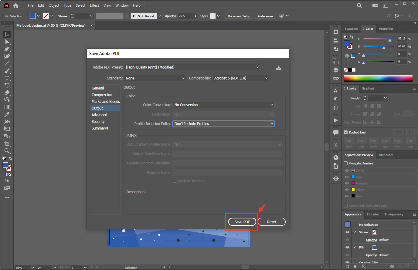Click the Cyan percentage value field
This screenshot has width=418, height=270.
click(402, 39)
